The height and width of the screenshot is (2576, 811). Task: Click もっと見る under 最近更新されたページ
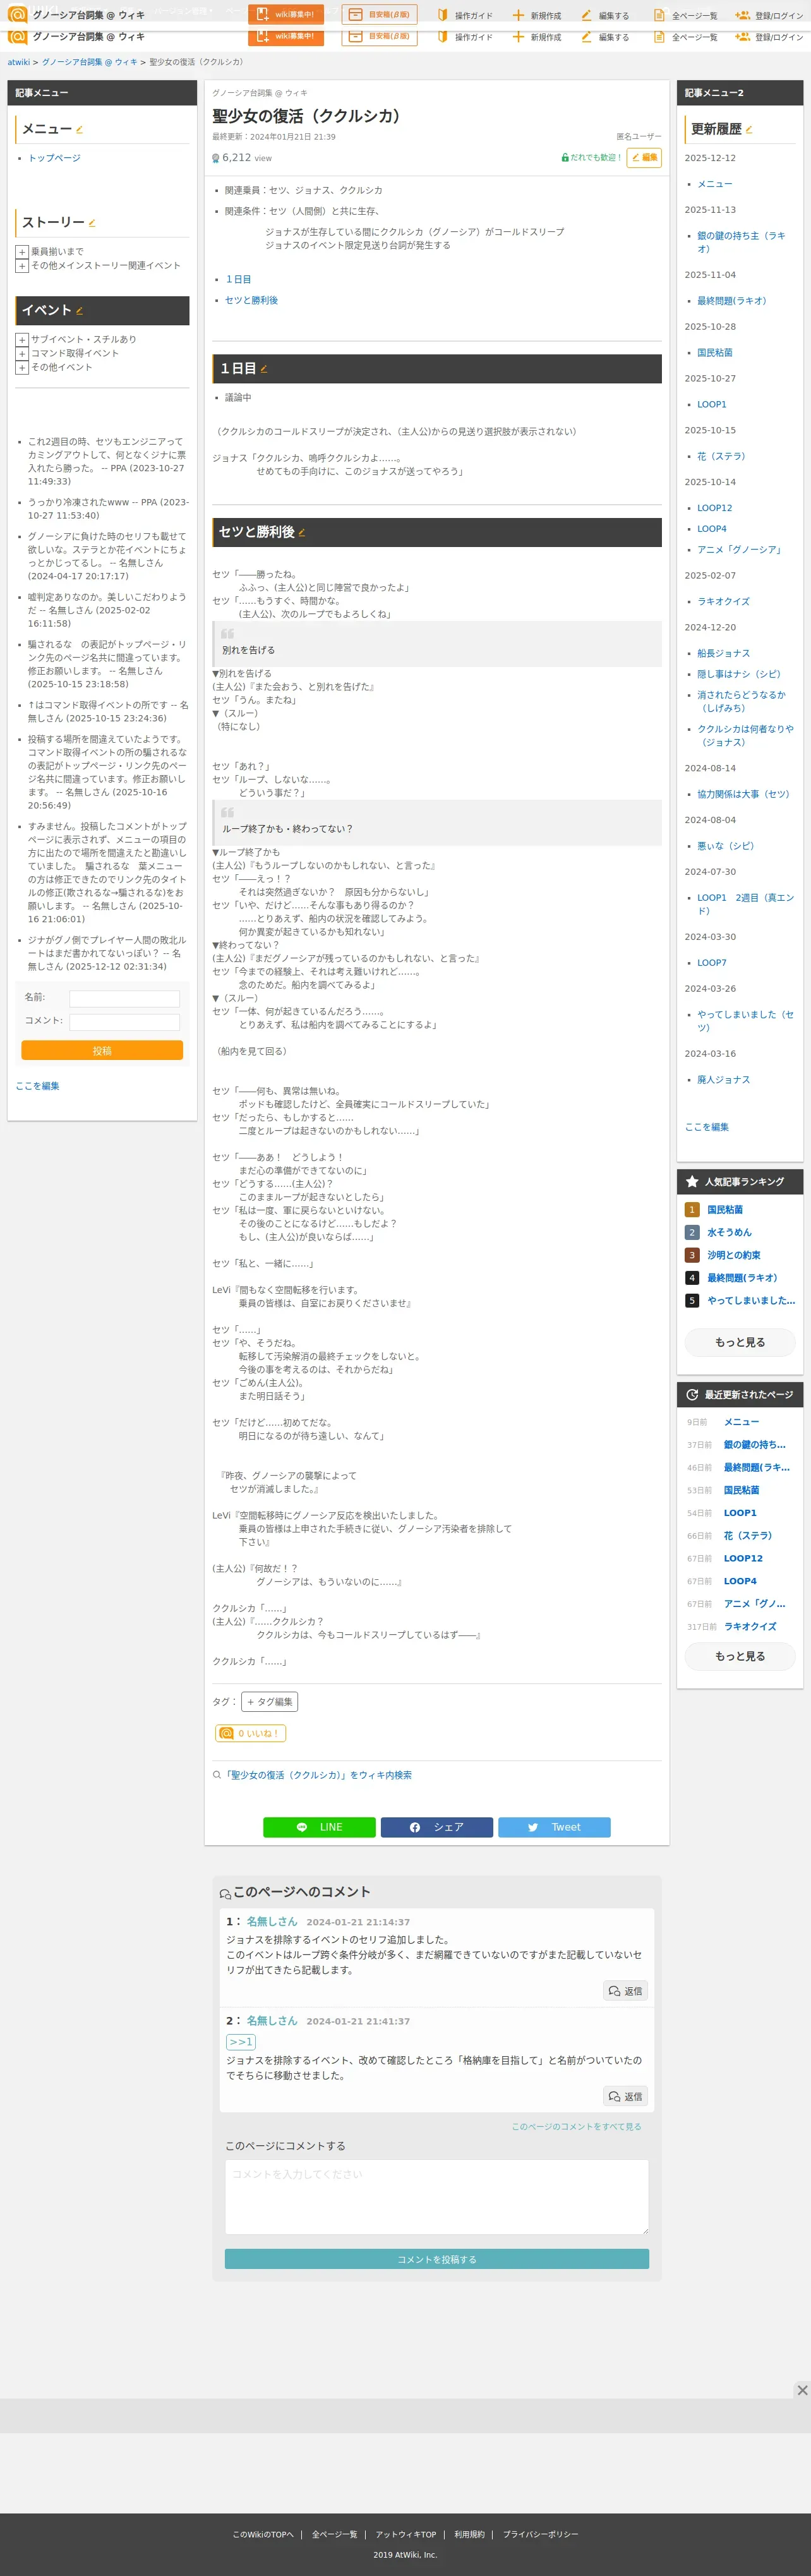pos(740,1657)
